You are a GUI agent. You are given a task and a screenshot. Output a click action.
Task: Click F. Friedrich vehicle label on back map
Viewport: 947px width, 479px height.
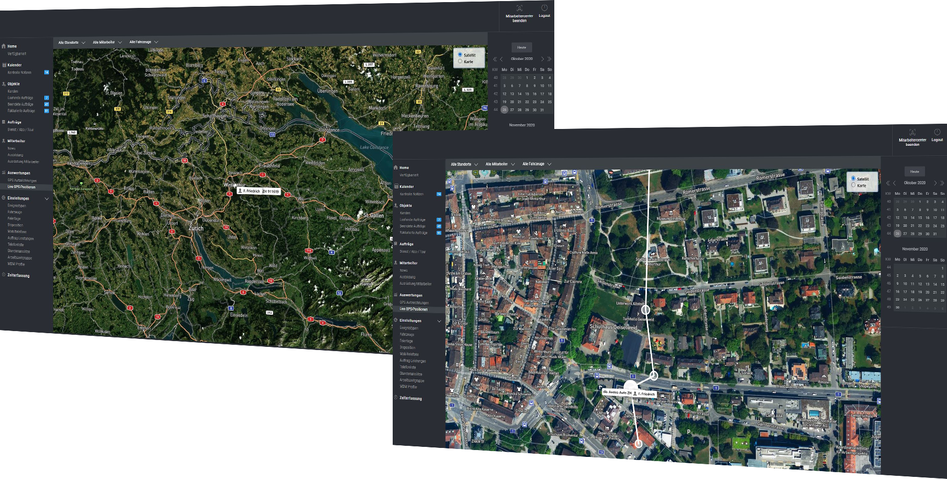[259, 191]
